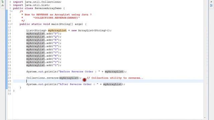Click the comment "How to REVERSE an ArrayList using Java ?"
The height and width of the screenshot is (120, 214).
coord(58,15)
